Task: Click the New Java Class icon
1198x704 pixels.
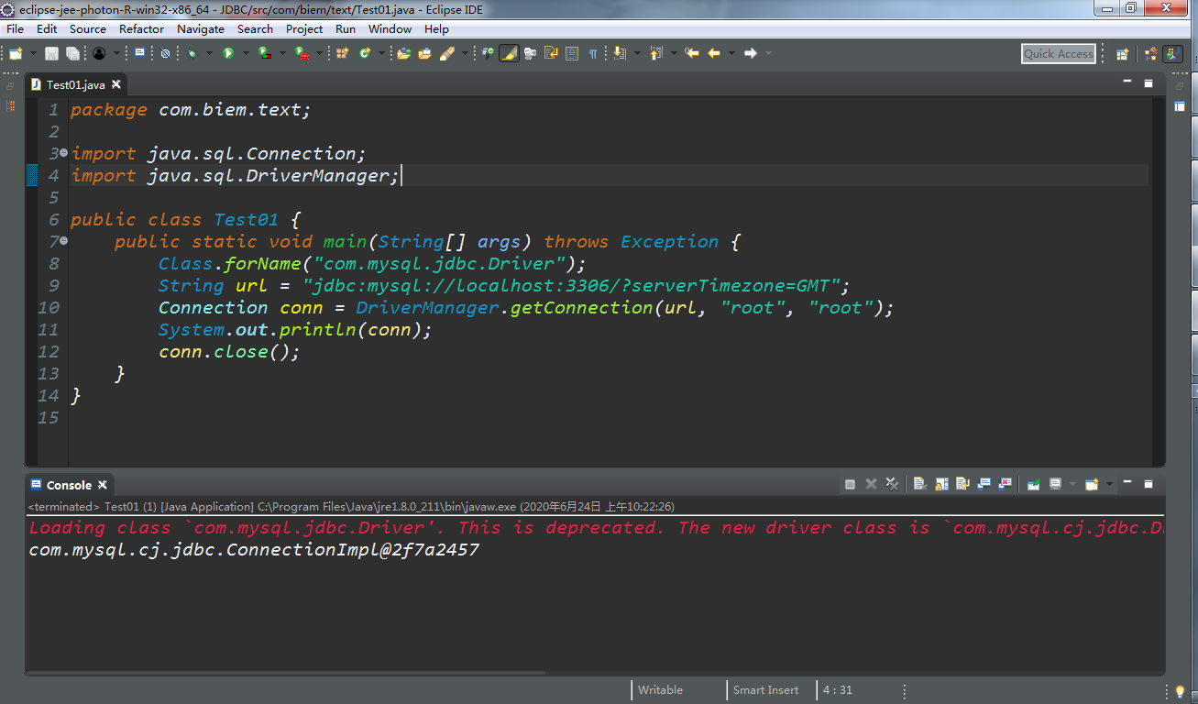Action: pos(365,53)
